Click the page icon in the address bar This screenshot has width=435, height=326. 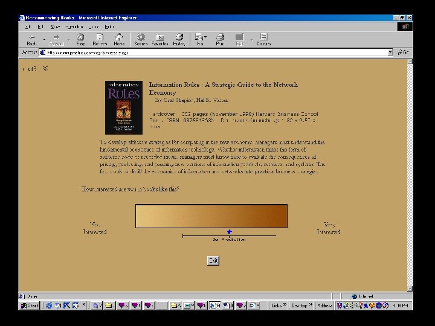pos(42,53)
